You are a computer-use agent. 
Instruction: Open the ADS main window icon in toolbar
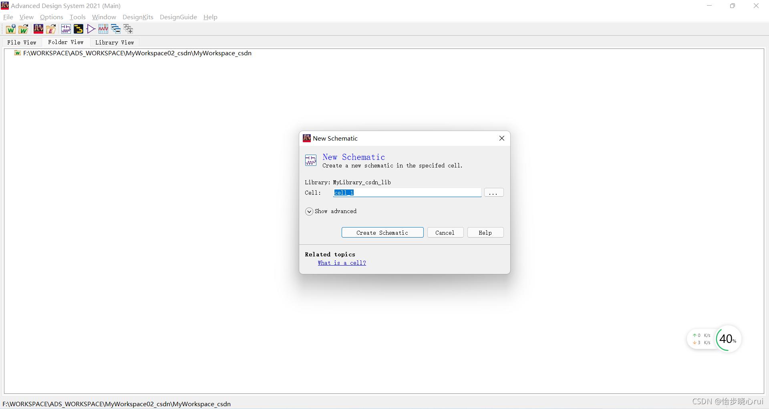coord(38,29)
